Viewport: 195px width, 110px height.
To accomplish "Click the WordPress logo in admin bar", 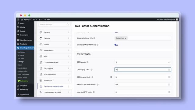I will pos(18,20).
